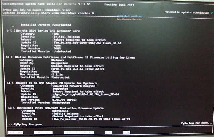The width and height of the screenshot is (214, 137).
Task: Click the Select All button
Action: 43,132
